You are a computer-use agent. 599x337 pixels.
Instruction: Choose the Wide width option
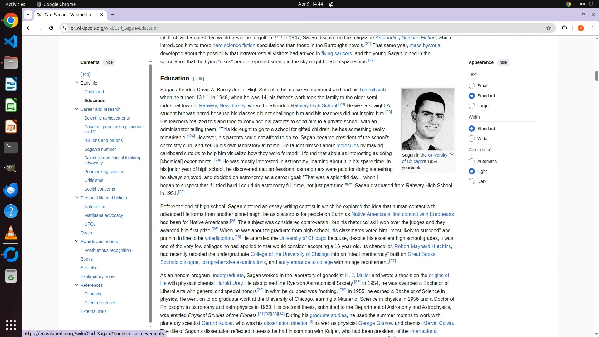pyautogui.click(x=472, y=139)
